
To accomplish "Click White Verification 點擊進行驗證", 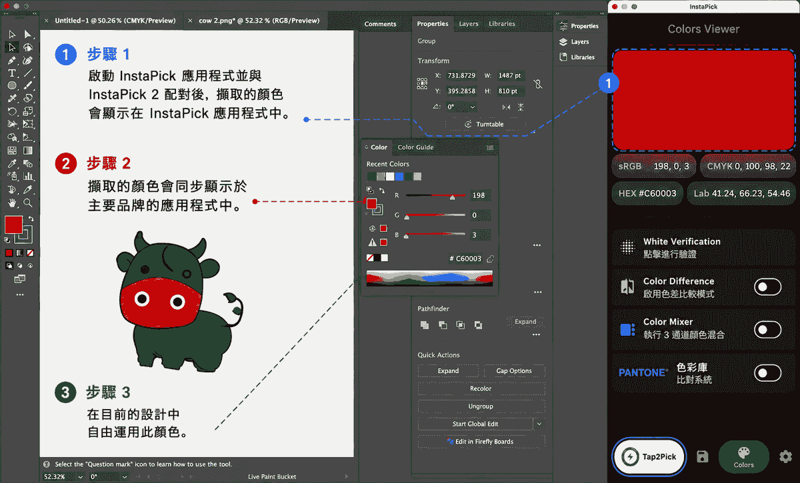I will [704, 248].
